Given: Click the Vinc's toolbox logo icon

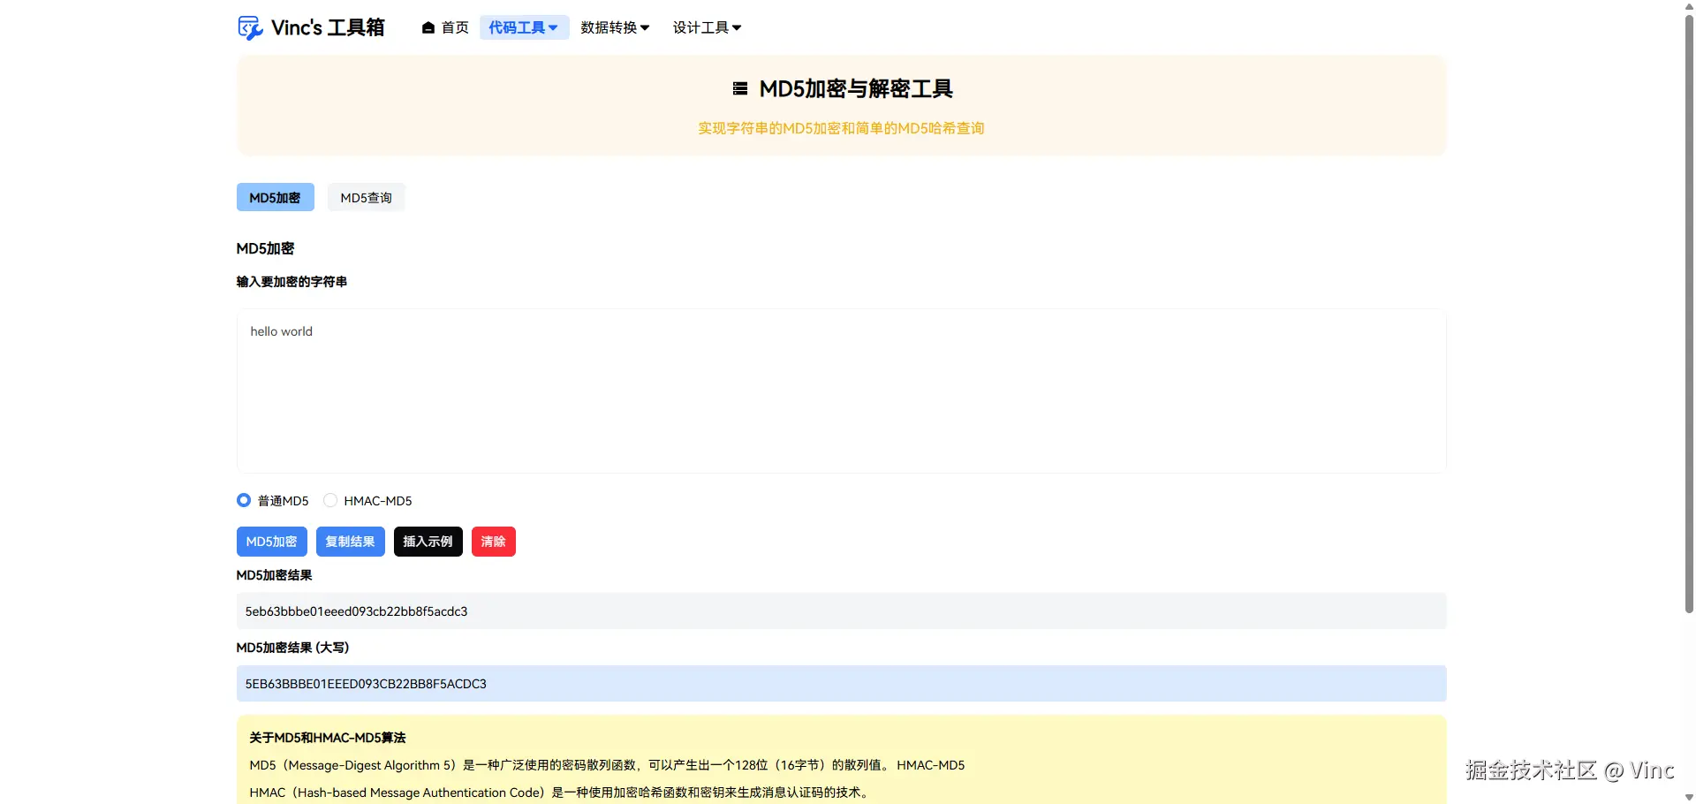Looking at the screenshot, I should pos(250,28).
